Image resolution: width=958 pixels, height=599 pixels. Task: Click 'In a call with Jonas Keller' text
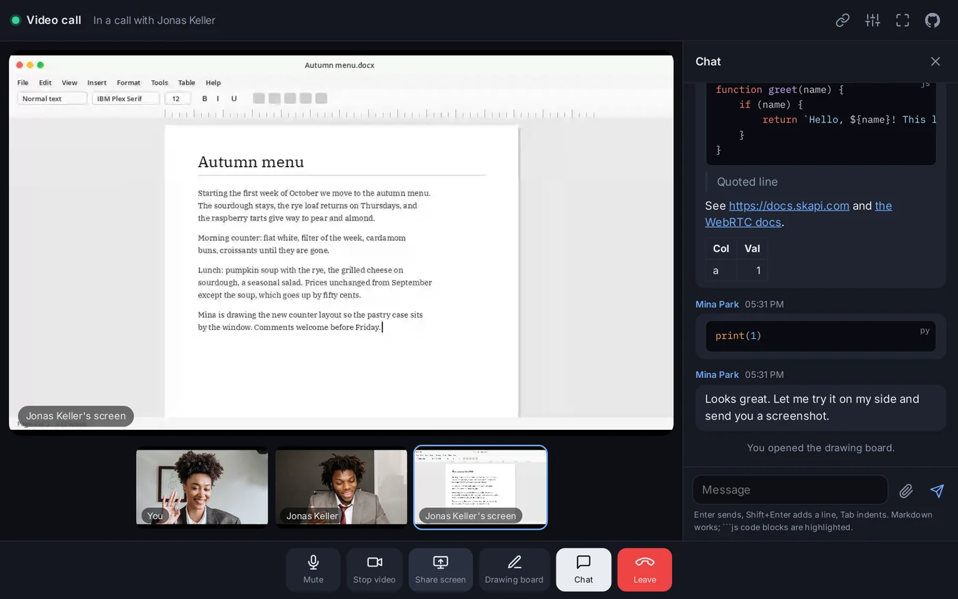(x=154, y=21)
